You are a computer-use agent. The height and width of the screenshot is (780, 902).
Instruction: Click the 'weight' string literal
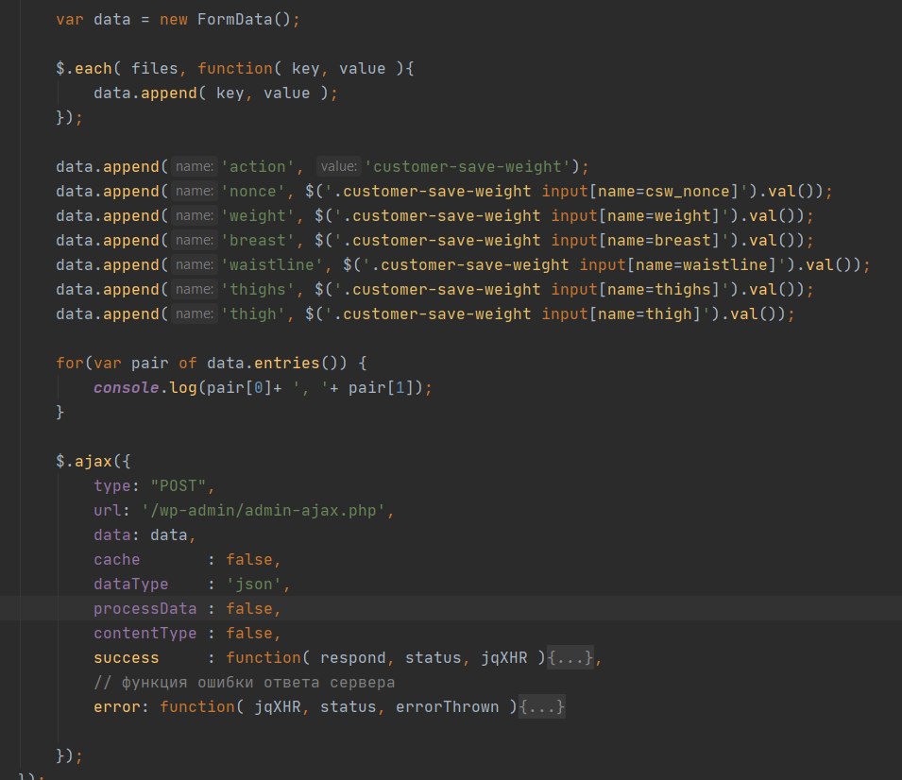(258, 215)
